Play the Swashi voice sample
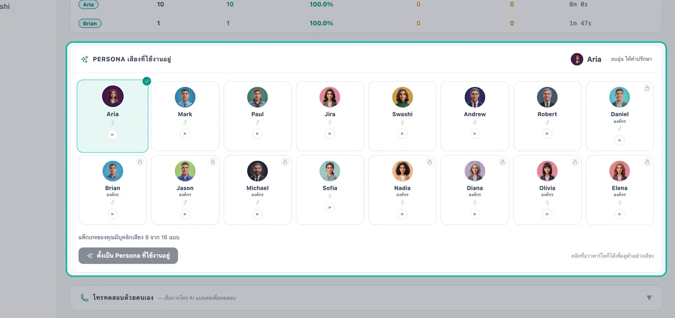The height and width of the screenshot is (318, 675). (x=402, y=133)
